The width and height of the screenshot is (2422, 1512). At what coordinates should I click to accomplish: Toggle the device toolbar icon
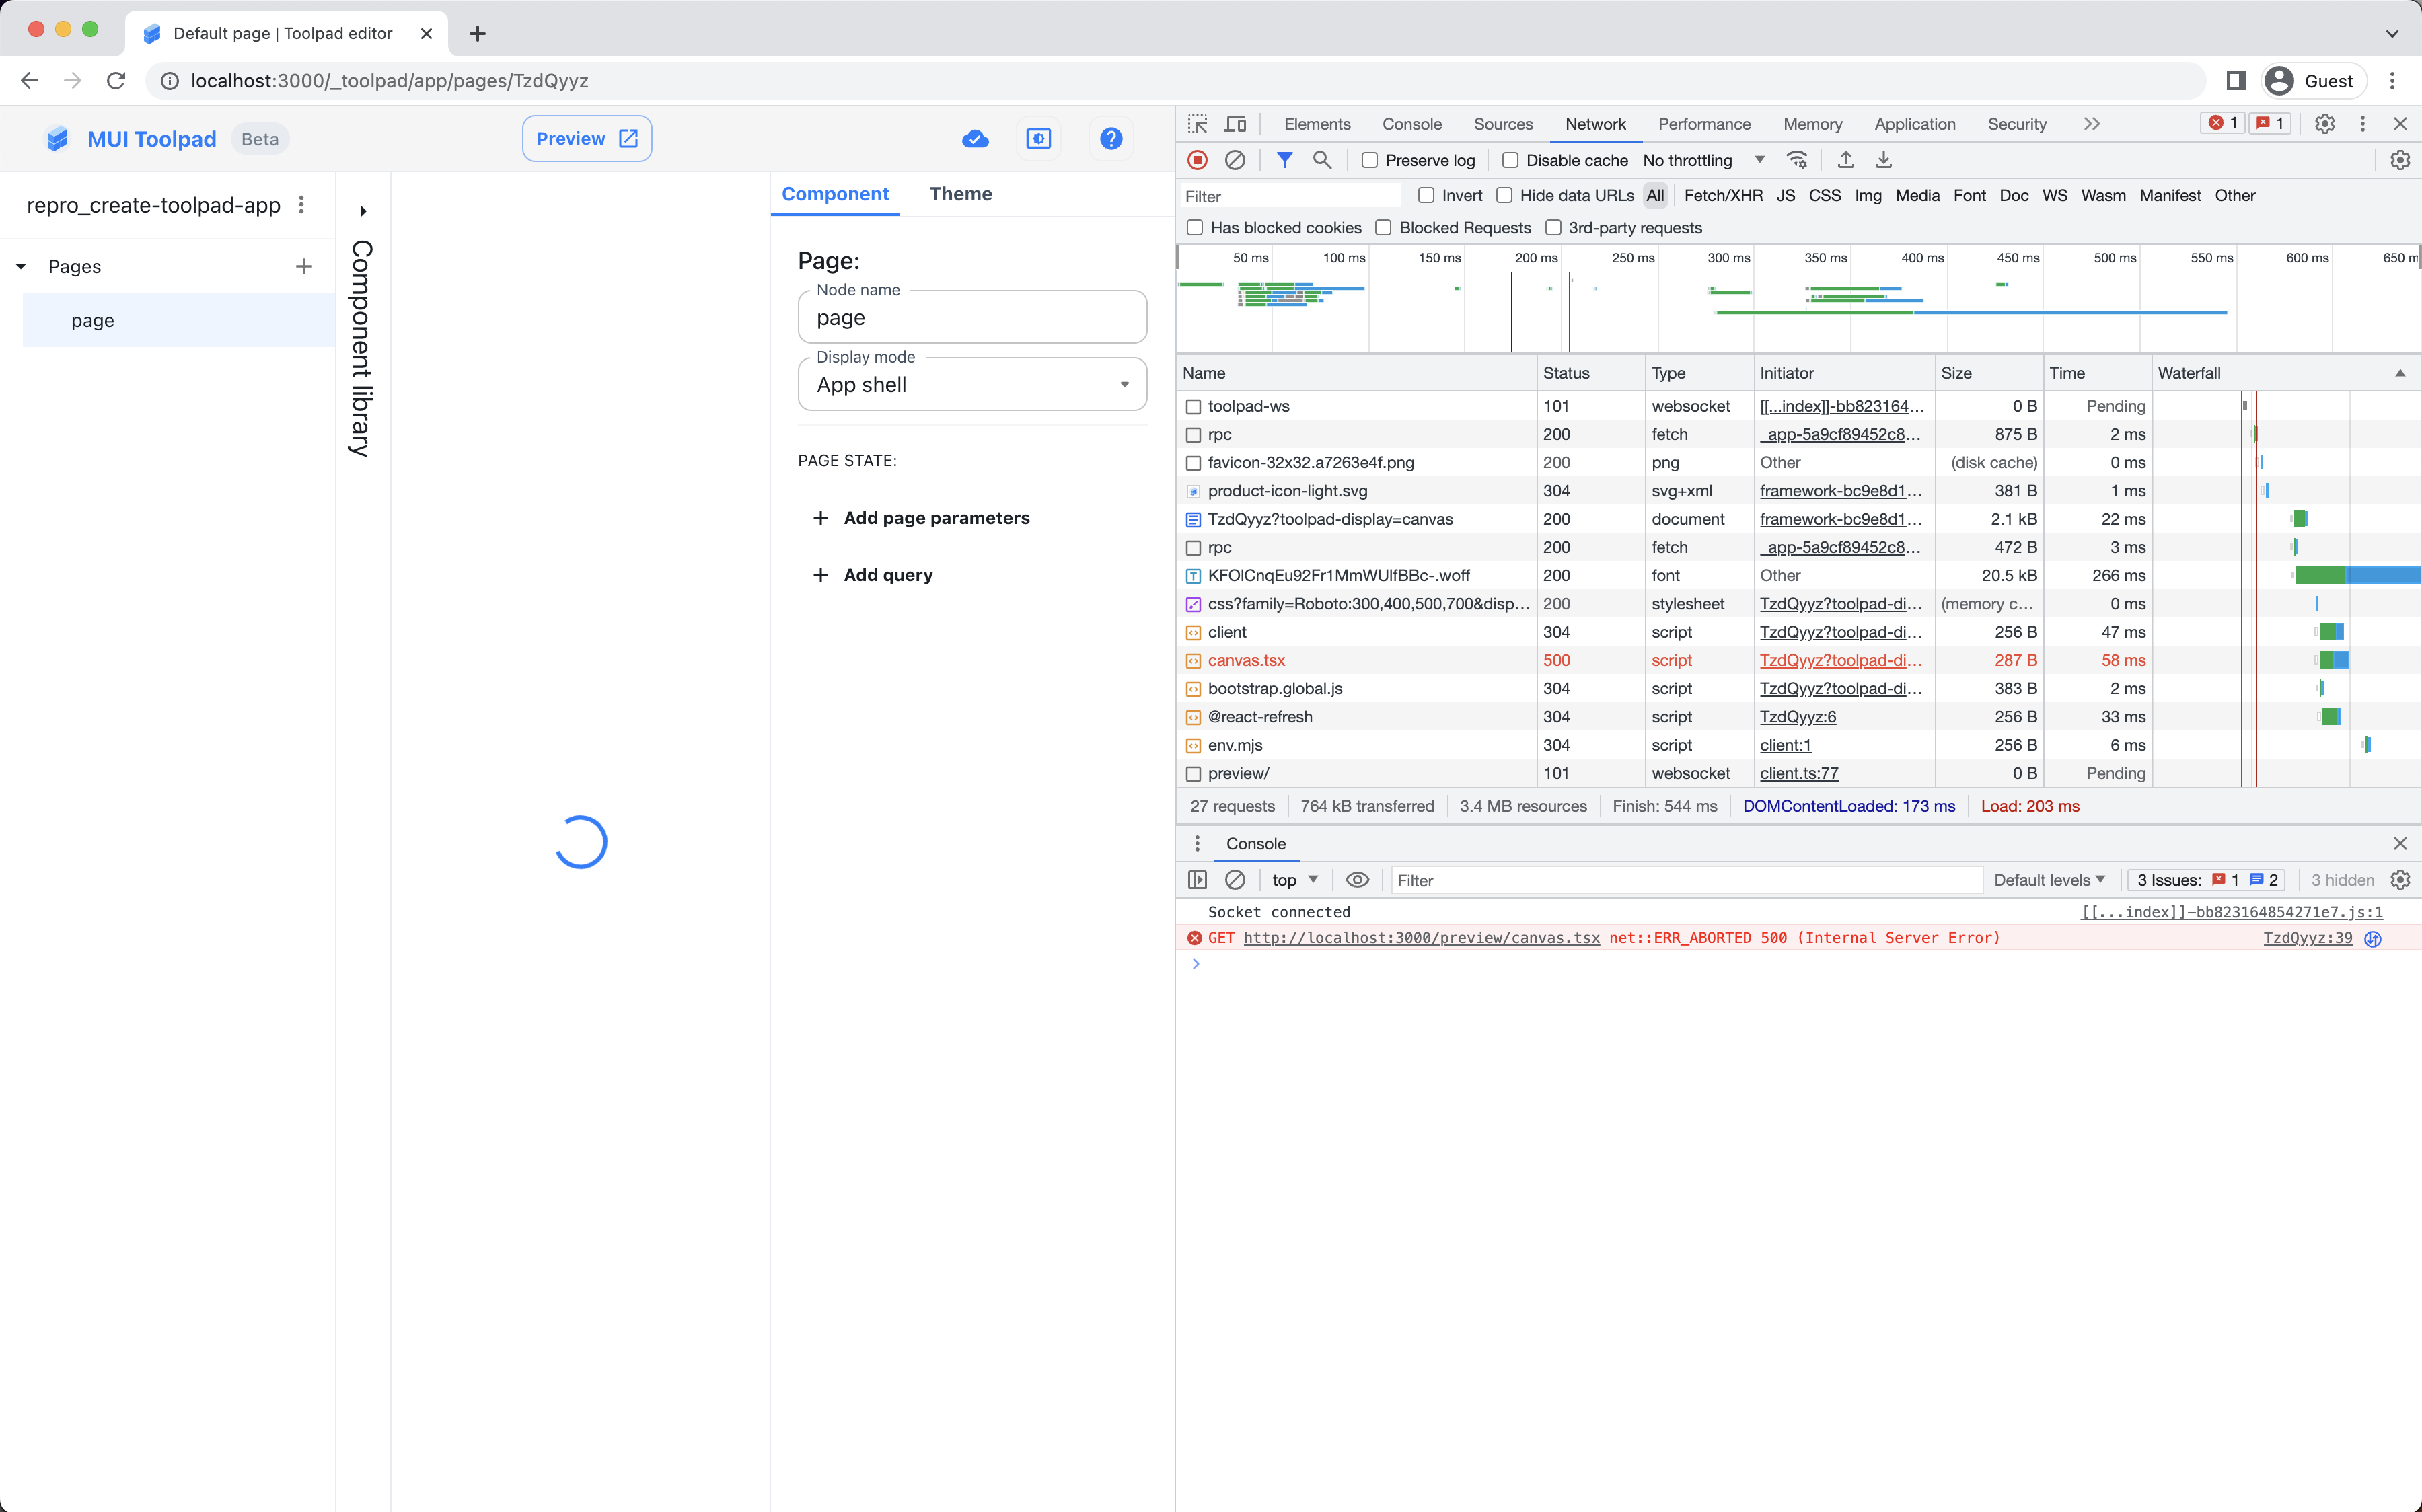(1236, 124)
